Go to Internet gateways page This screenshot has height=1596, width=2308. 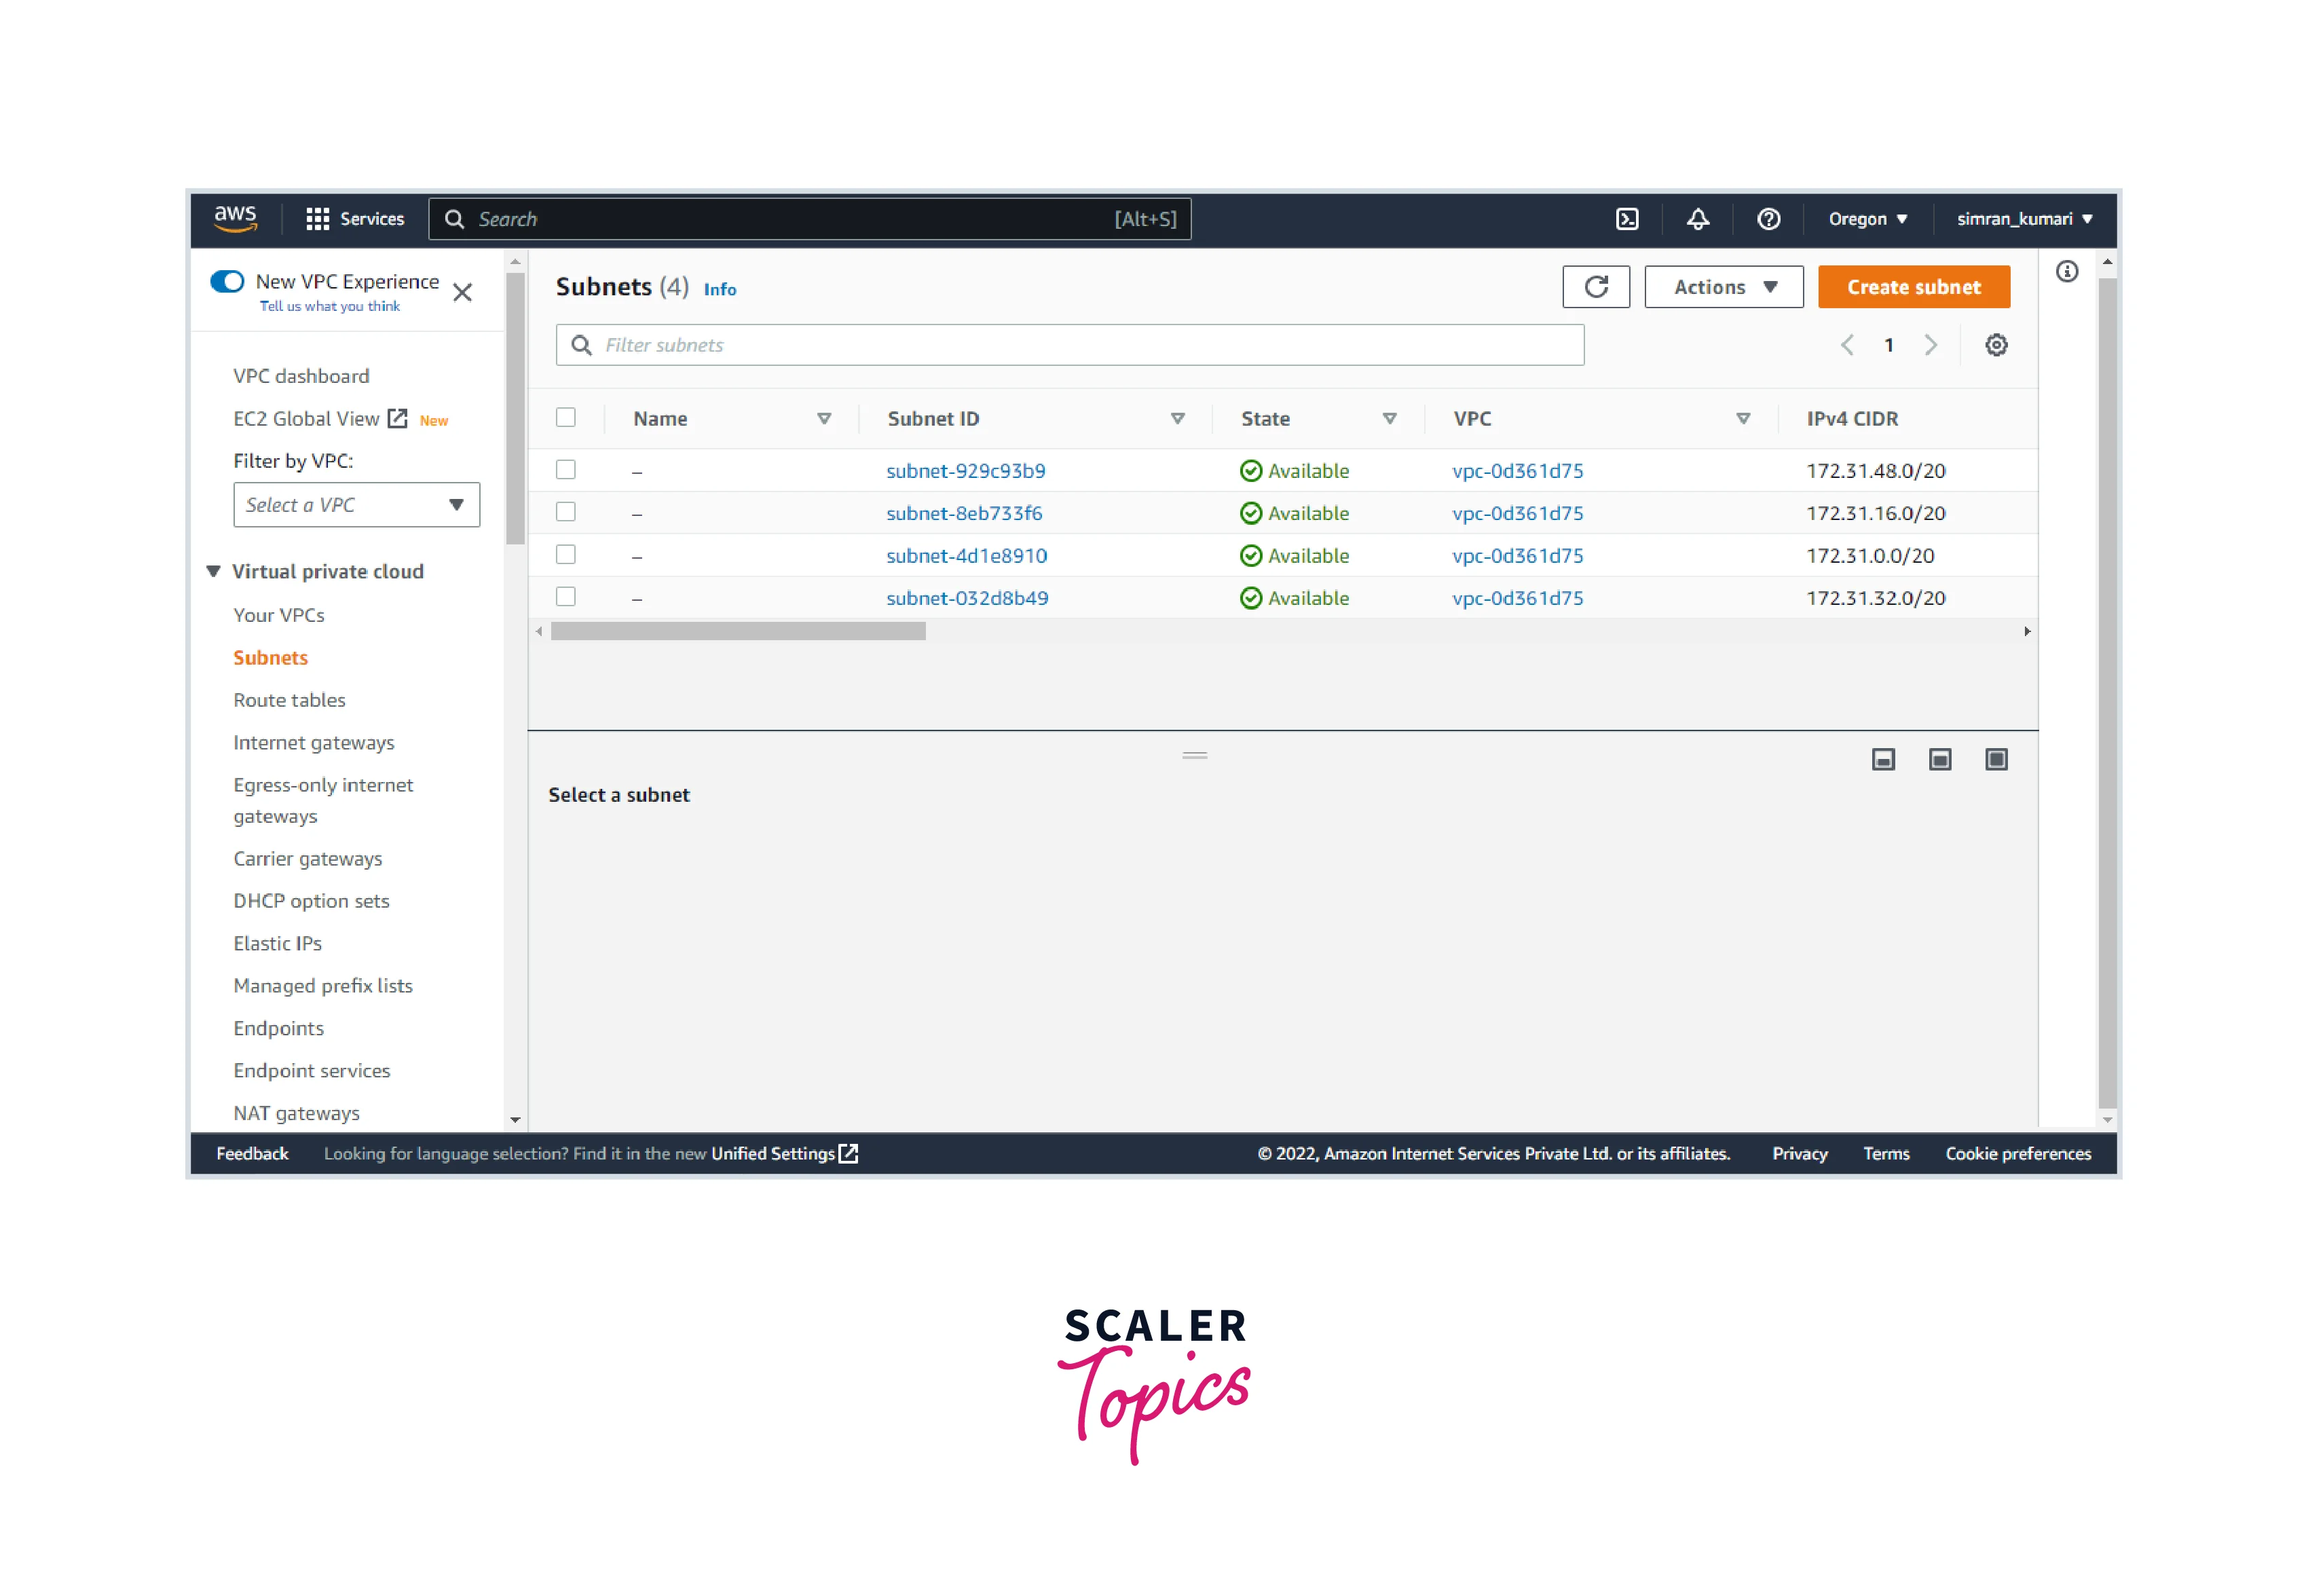[x=313, y=742]
